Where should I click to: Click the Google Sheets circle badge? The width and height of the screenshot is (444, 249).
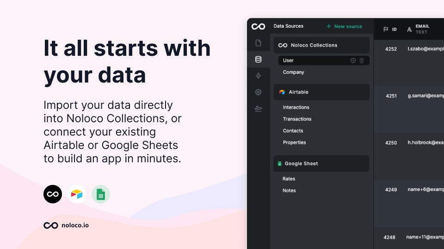pyautogui.click(x=101, y=194)
